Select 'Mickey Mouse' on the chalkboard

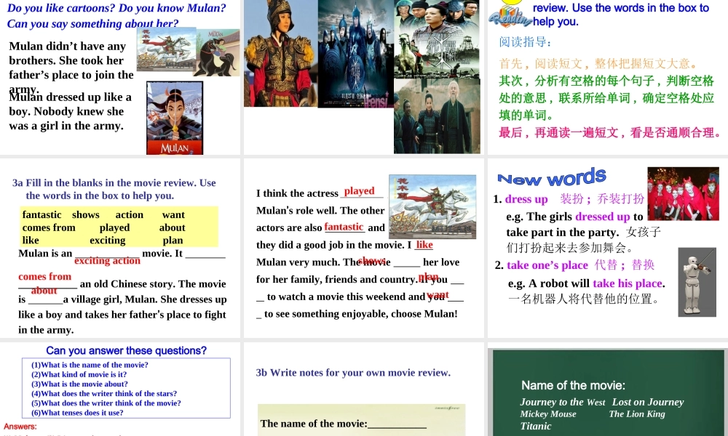(548, 414)
